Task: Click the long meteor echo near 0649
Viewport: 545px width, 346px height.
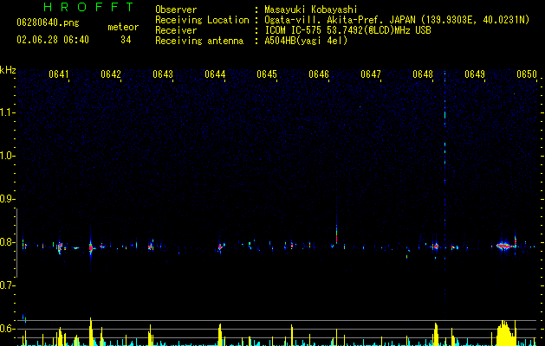Action: (503, 246)
